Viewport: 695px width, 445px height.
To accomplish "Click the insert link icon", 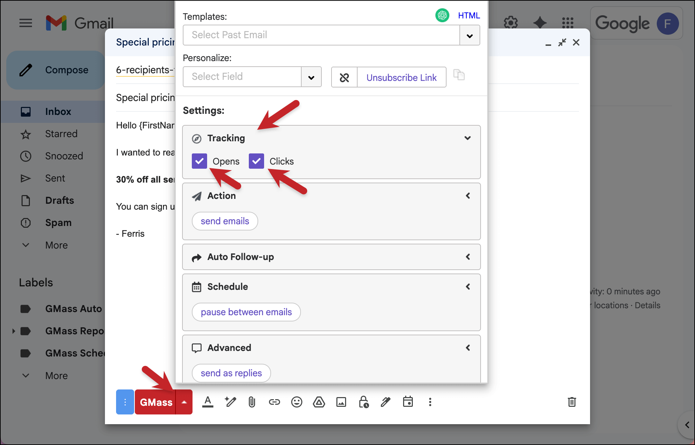I will click(274, 402).
